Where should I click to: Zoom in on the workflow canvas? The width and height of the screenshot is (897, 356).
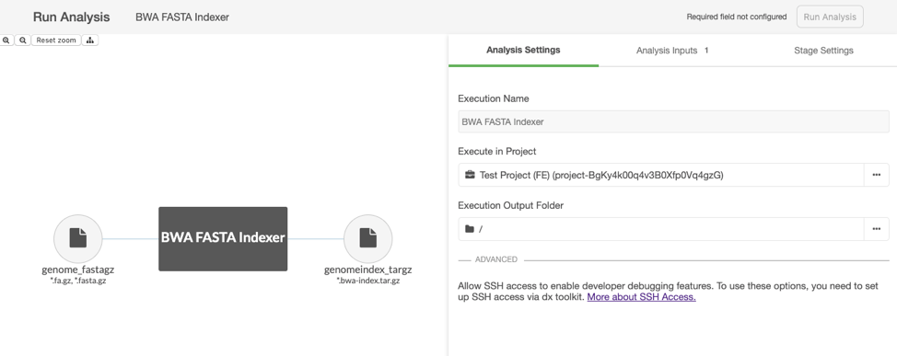pos(6,40)
